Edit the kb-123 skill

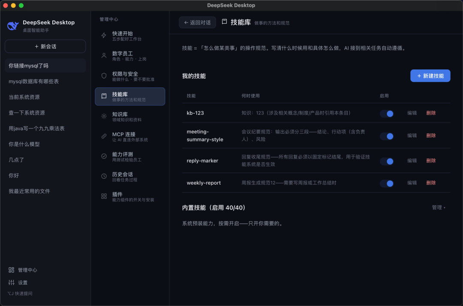(x=412, y=113)
